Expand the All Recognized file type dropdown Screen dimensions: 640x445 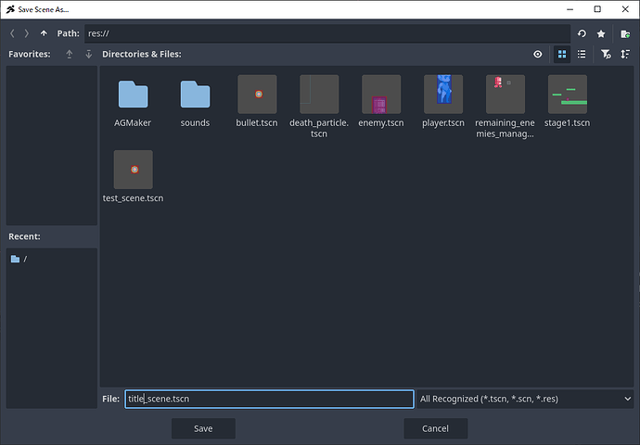tap(524, 399)
